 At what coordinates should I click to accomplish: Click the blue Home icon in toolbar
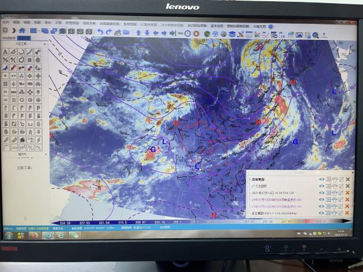pos(22,31)
